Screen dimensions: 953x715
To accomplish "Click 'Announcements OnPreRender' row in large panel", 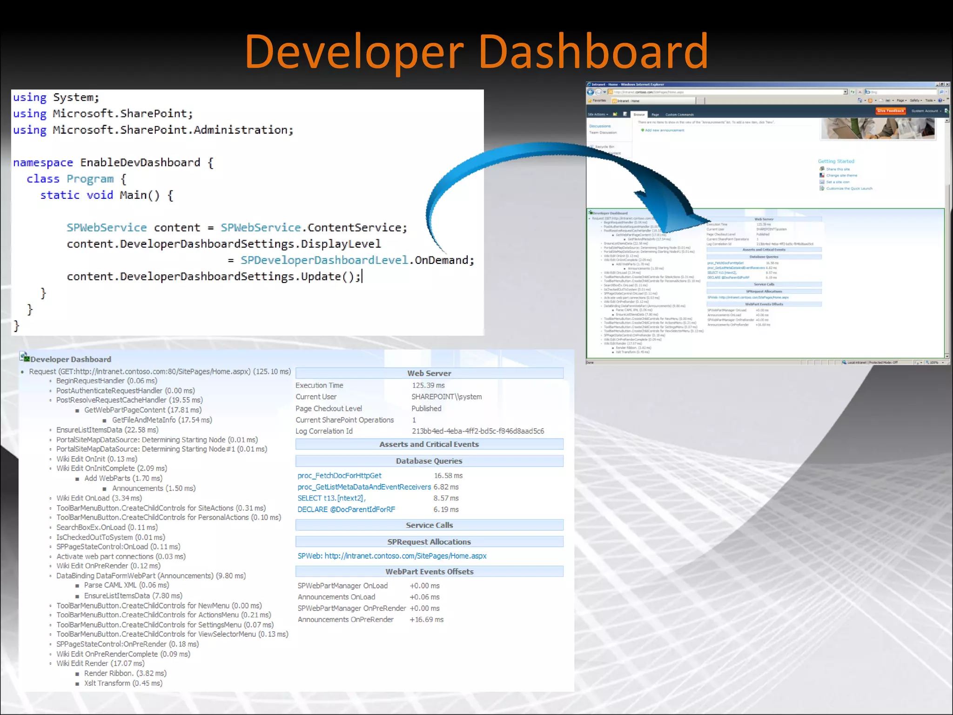I will click(370, 620).
